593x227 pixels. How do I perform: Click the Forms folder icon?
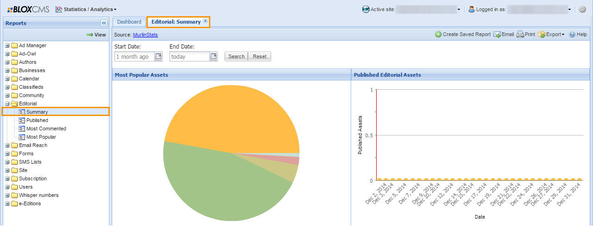click(x=14, y=153)
